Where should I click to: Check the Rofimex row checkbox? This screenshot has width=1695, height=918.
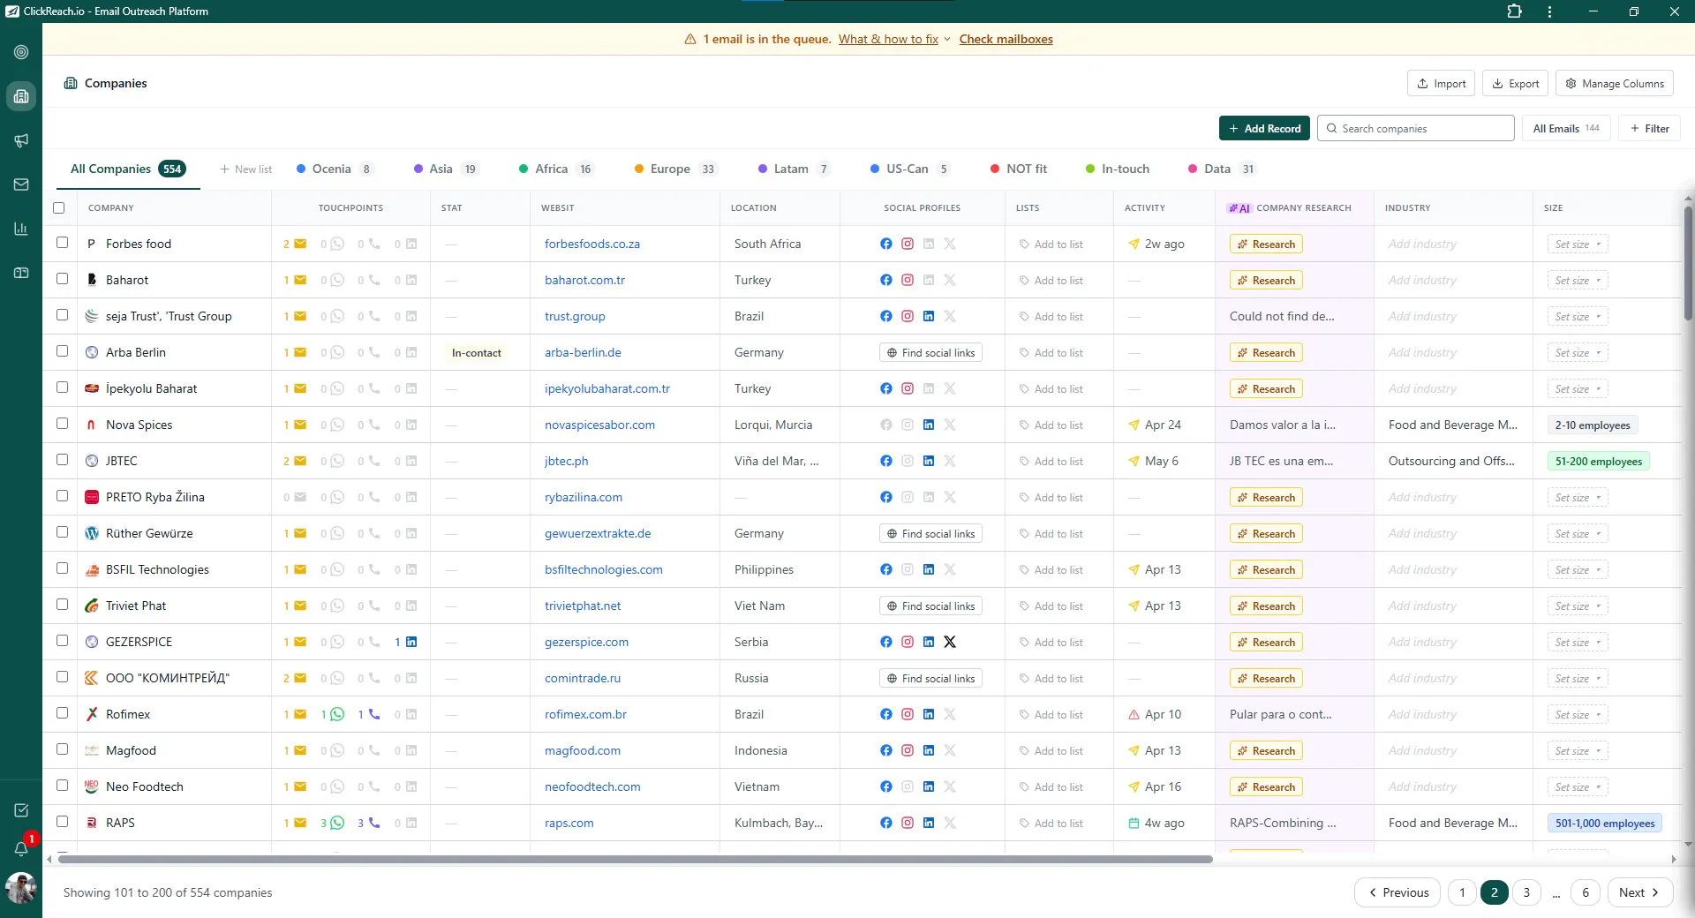(62, 712)
